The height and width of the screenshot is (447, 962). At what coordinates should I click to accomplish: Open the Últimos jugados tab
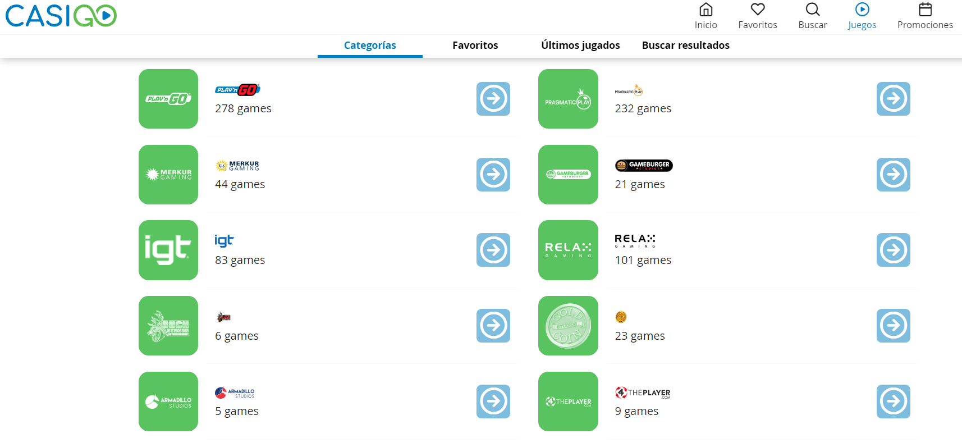click(x=580, y=45)
